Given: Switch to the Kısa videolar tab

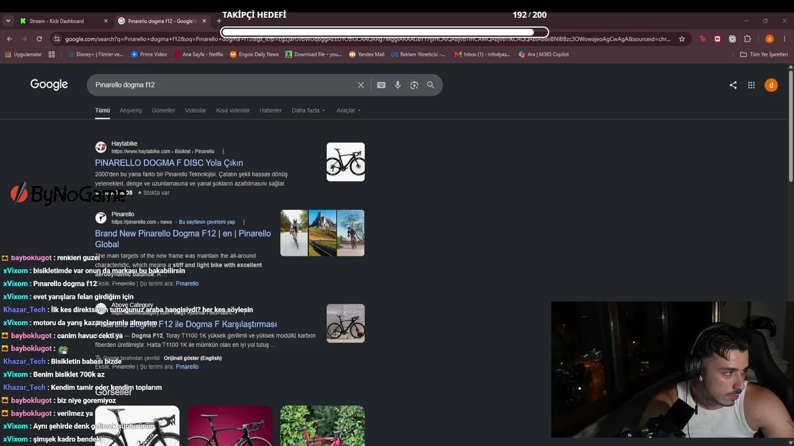Looking at the screenshot, I should point(233,110).
